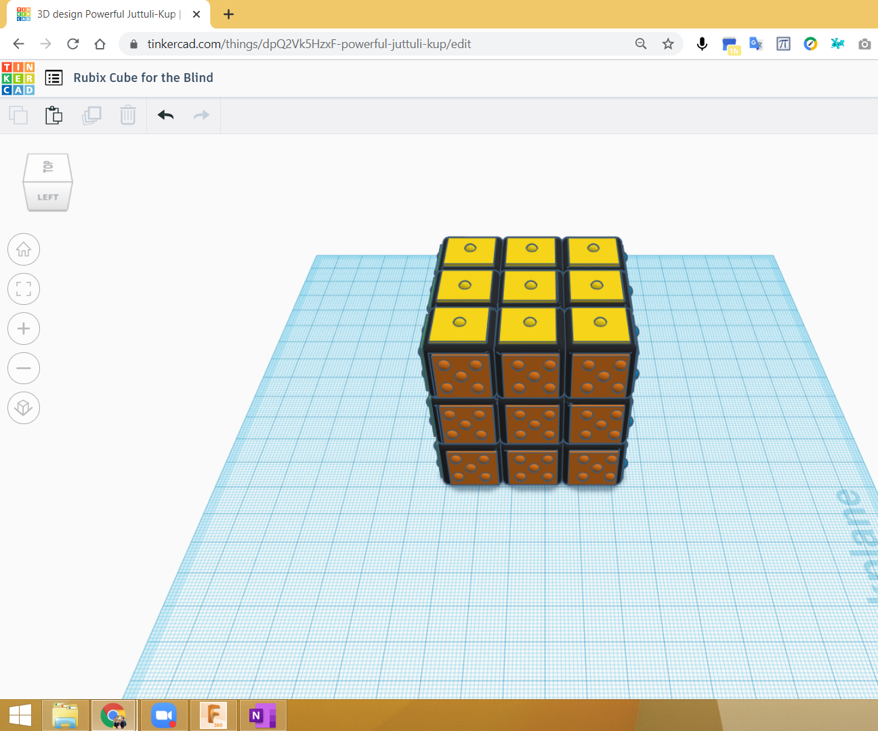Viewport: 878px width, 731px height.
Task: Delete the selection with the trash icon
Action: coord(128,115)
